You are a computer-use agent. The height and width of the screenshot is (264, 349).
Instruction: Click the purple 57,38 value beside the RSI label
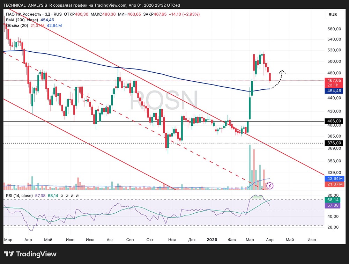(x=40, y=196)
